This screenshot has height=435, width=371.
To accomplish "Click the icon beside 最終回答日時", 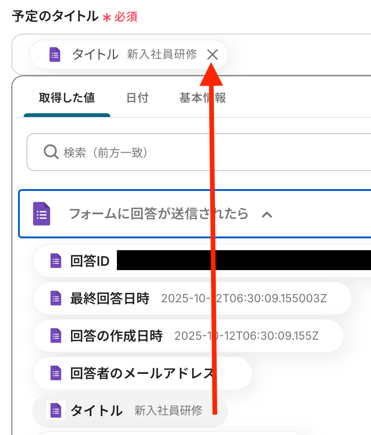I will click(x=56, y=298).
